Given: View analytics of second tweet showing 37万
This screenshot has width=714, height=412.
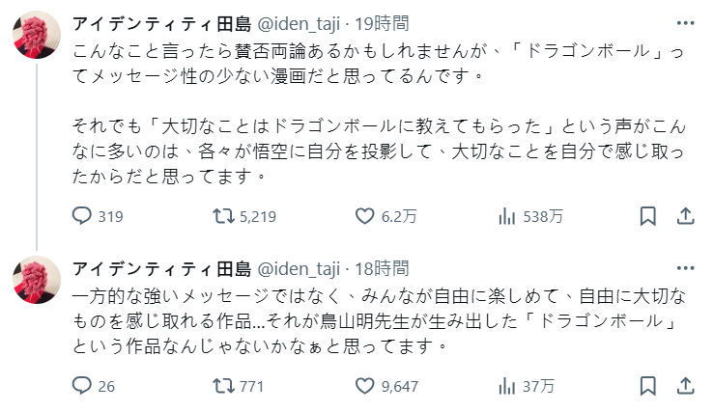Looking at the screenshot, I should [x=505, y=387].
